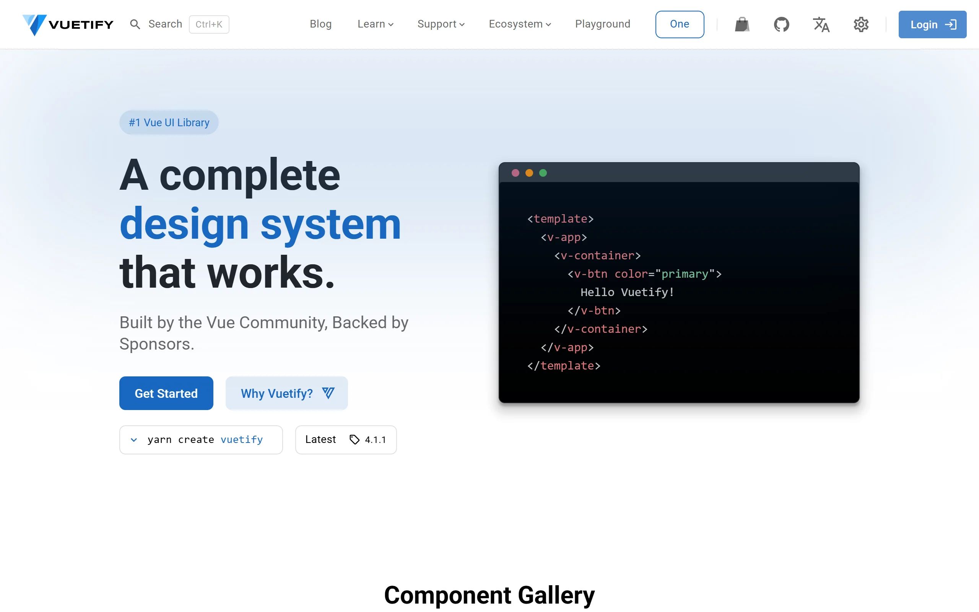
Task: Click the closing </v-container> code line
Action: click(601, 329)
